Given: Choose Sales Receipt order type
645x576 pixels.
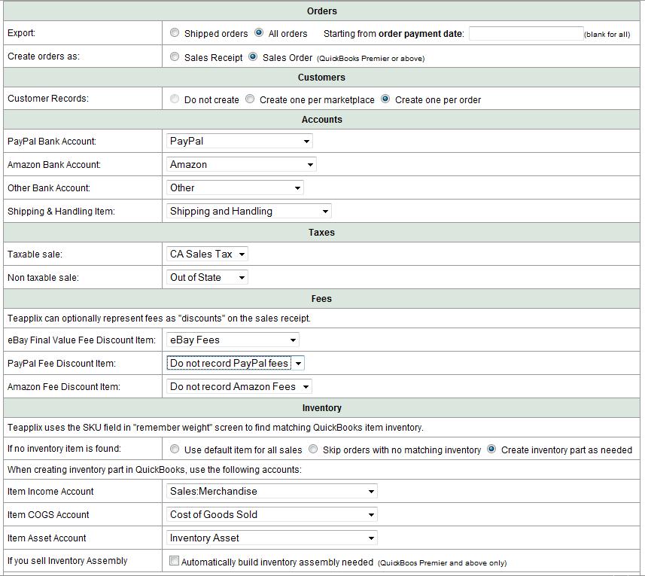Looking at the screenshot, I should point(175,56).
